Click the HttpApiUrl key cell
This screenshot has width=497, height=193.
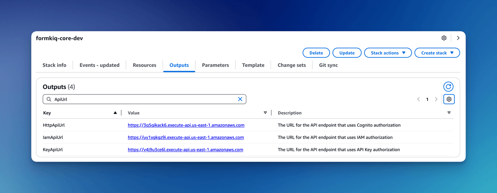pos(54,125)
